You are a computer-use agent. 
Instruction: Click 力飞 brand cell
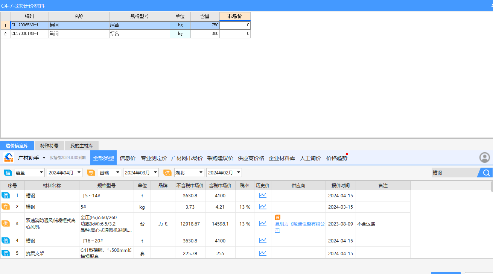163,224
